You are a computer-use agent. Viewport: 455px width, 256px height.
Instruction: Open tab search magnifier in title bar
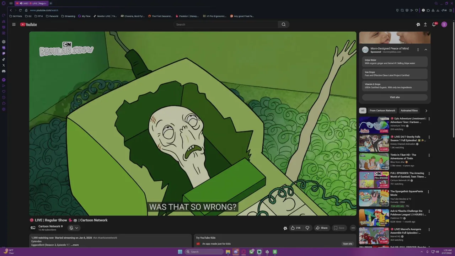pyautogui.click(x=436, y=3)
